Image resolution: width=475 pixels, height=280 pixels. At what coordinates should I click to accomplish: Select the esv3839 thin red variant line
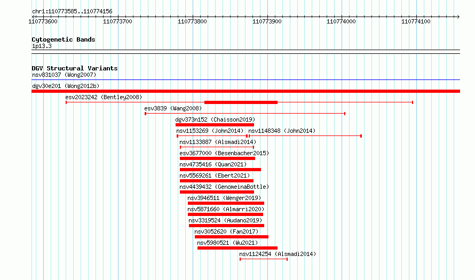click(245, 114)
